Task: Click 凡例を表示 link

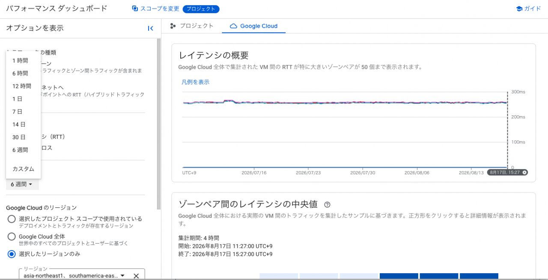Action: pyautogui.click(x=196, y=82)
